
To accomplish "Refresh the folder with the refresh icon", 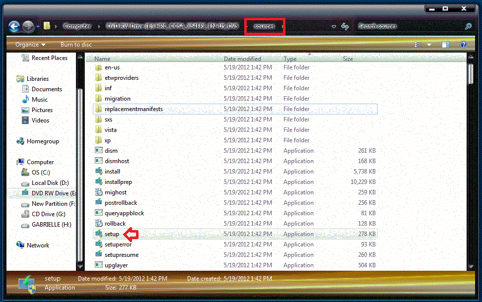I will 345,26.
